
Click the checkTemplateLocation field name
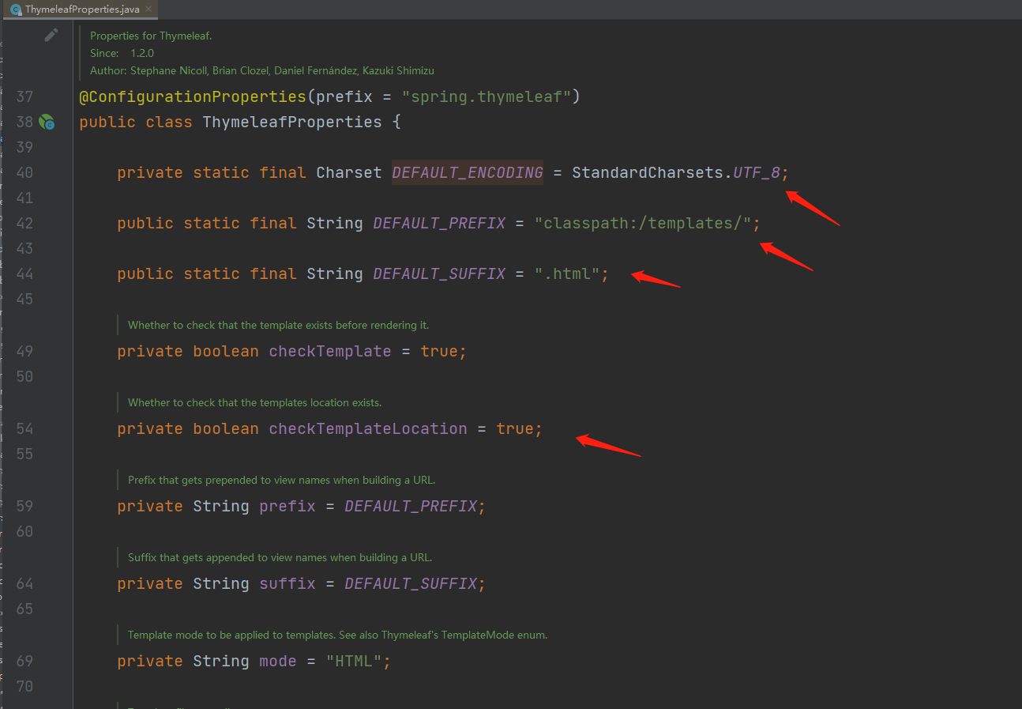(x=368, y=428)
